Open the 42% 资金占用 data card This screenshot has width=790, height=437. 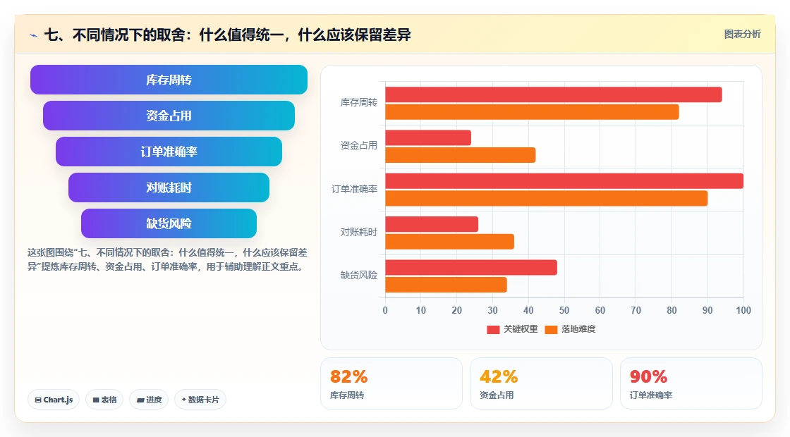point(541,383)
